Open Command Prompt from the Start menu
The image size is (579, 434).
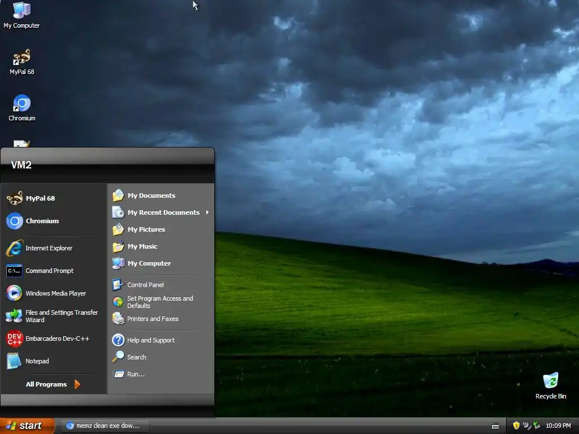coord(54,271)
